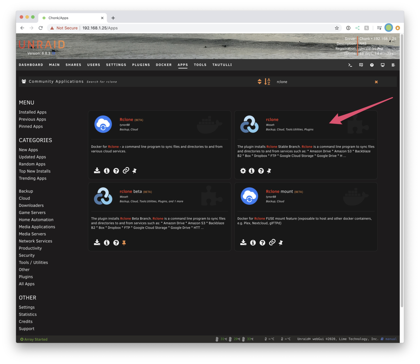The image size is (420, 364).
Task: Bookmark page with star icon
Action: tap(337, 28)
